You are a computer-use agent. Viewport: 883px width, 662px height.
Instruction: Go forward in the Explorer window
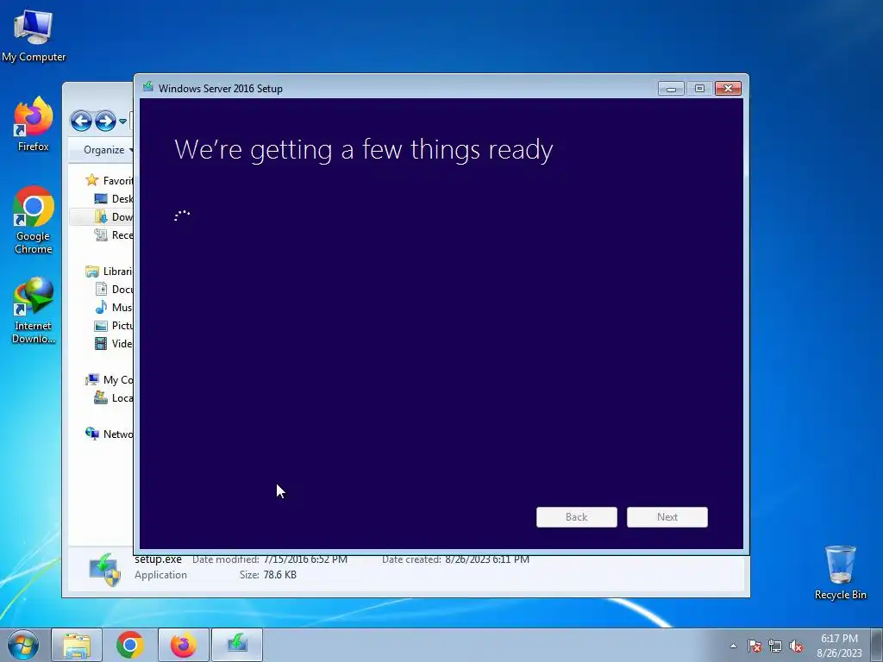point(105,121)
